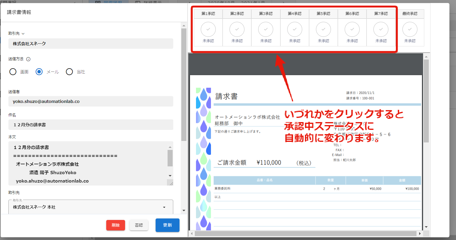
Task: Click the ¥110,000 total amount in preview
Action: pos(269,162)
